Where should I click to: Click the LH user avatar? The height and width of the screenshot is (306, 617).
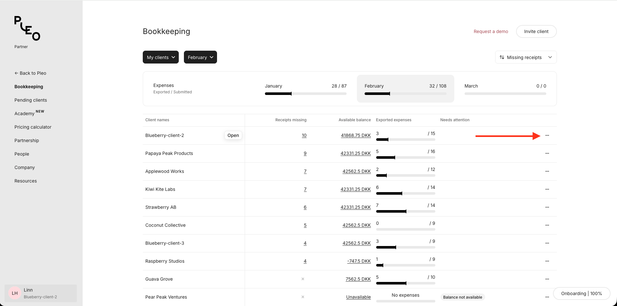[15, 293]
